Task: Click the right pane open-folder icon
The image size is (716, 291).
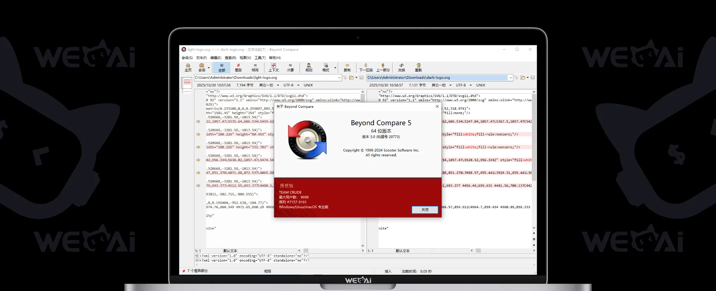Action: click(523, 78)
